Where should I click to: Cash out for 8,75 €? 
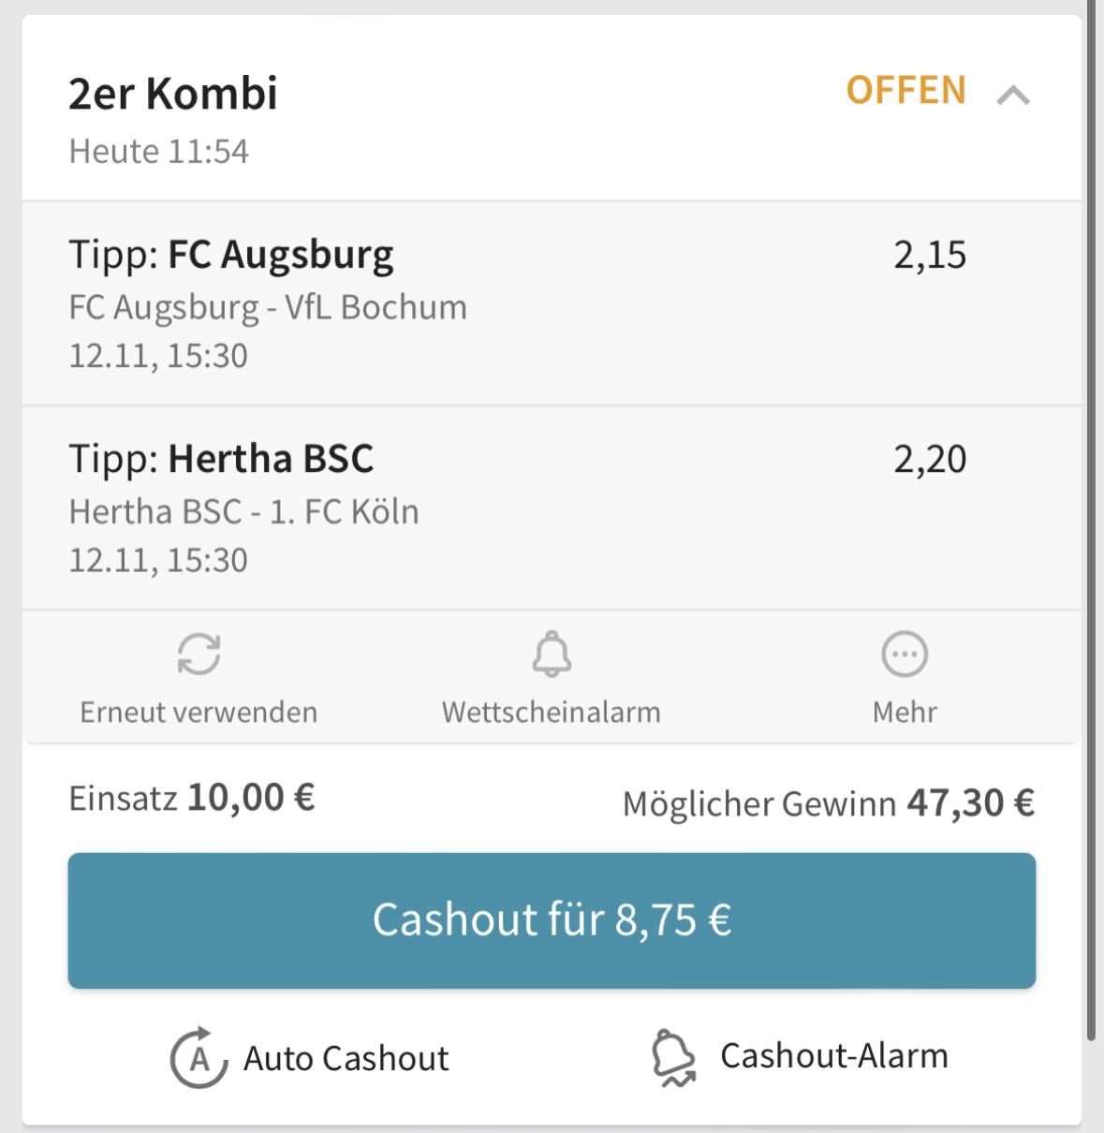coord(552,920)
